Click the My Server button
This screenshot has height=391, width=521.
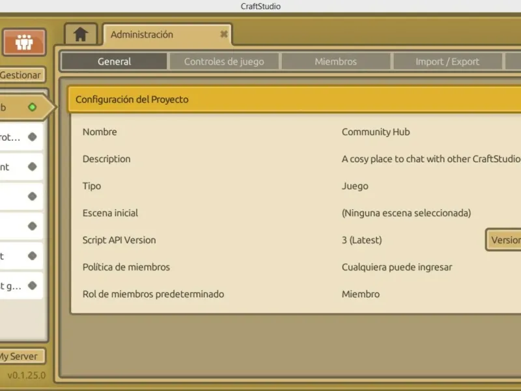[x=22, y=356]
